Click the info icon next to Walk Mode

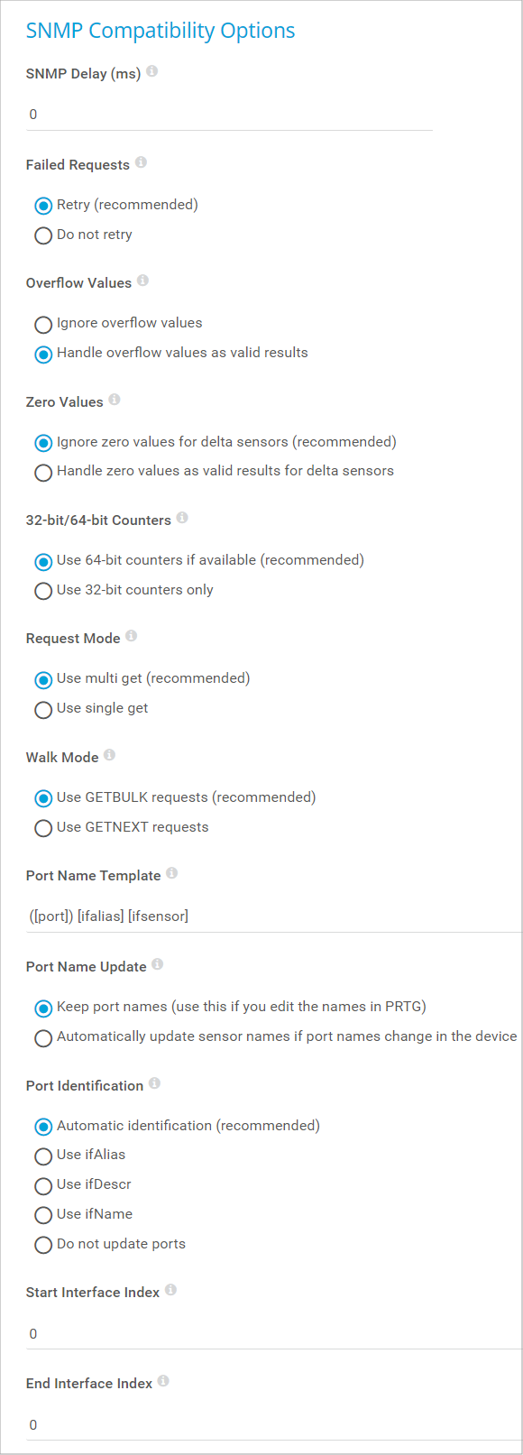click(109, 755)
